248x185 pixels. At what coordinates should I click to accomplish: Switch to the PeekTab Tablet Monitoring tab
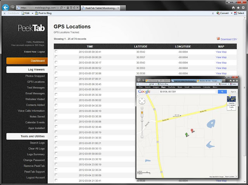(101, 8)
